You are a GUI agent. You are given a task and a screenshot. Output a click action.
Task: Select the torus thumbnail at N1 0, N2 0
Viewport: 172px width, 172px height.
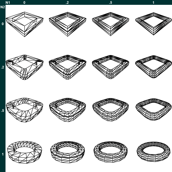(24, 24)
